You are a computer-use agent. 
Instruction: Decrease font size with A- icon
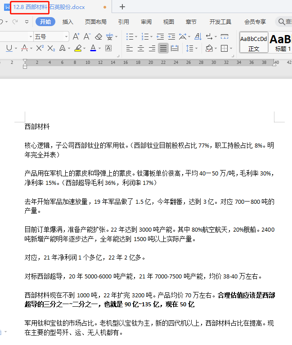(x=87, y=36)
